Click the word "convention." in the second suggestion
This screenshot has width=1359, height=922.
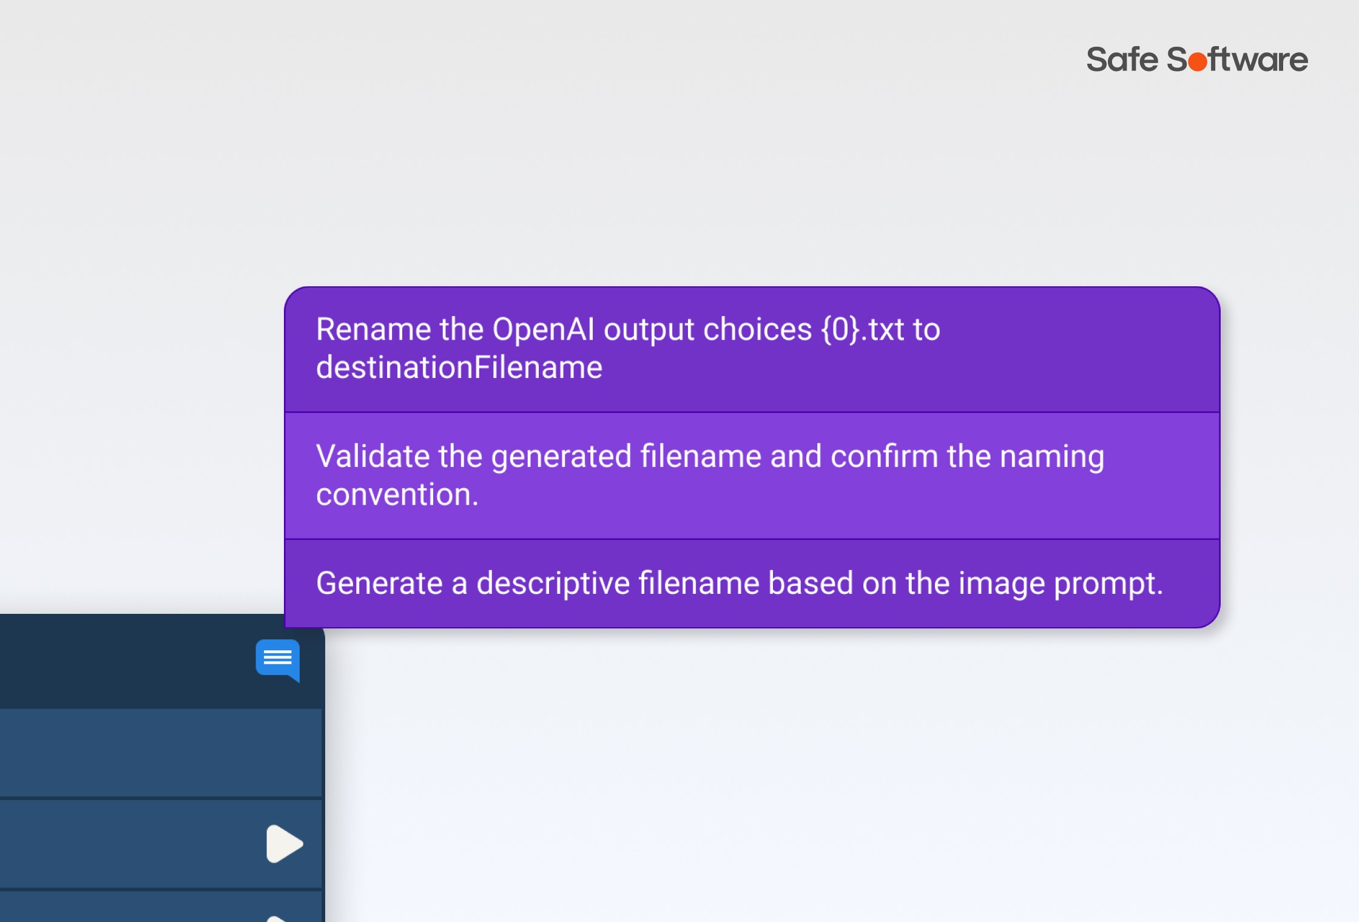(397, 494)
